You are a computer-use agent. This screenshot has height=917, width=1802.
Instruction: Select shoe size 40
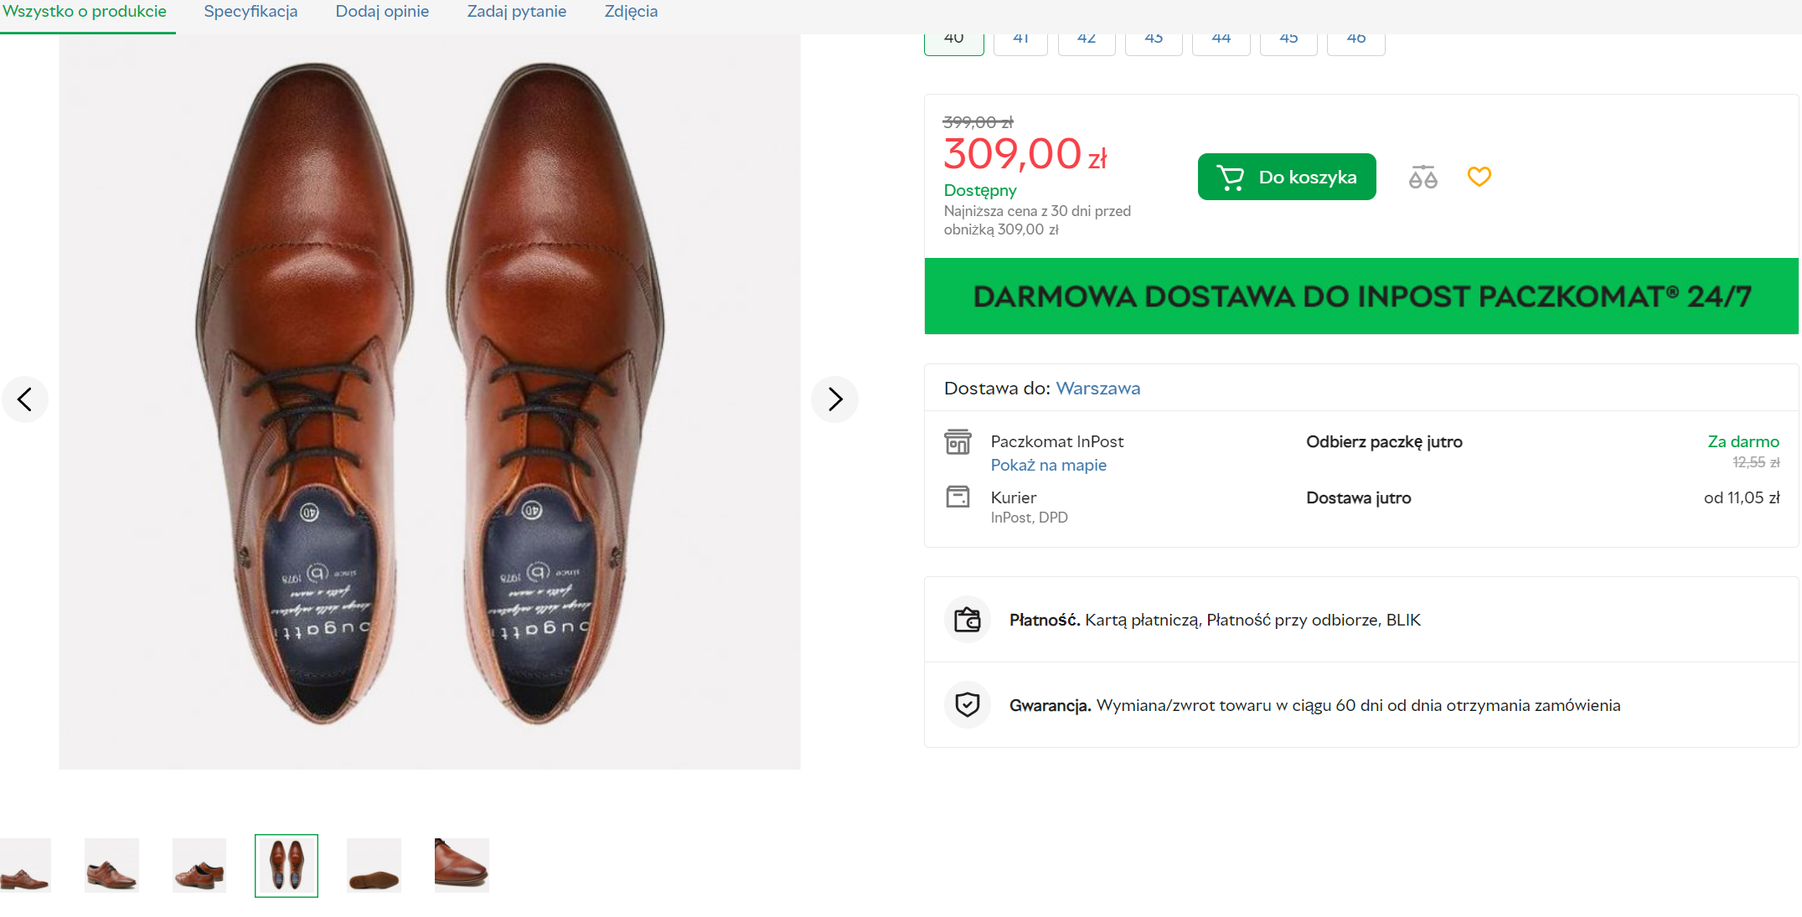coord(953,42)
